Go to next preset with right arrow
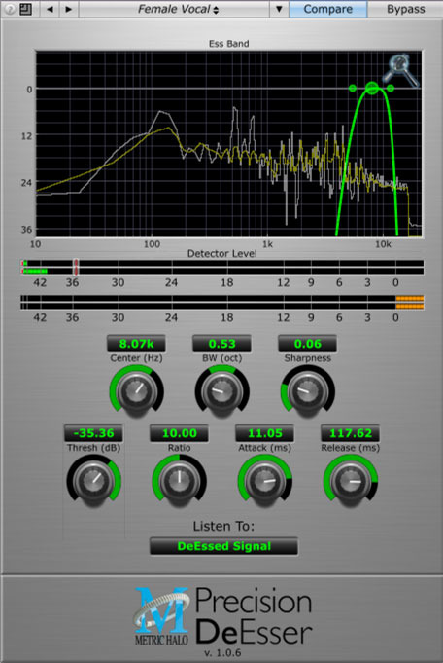 click(x=68, y=9)
